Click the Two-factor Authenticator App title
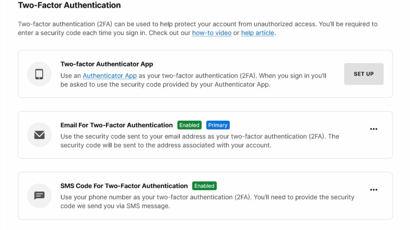 tap(107, 64)
